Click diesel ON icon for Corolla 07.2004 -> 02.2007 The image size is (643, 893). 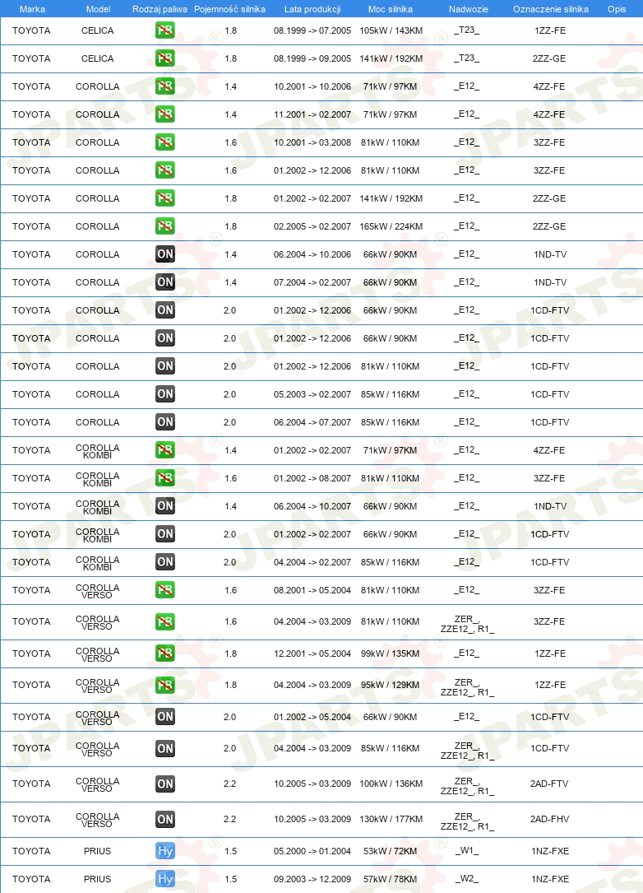point(165,282)
